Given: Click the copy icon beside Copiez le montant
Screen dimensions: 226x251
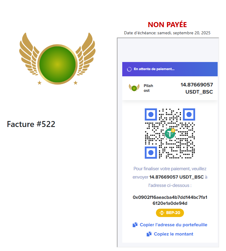Looking at the screenshot, I should (x=149, y=234).
